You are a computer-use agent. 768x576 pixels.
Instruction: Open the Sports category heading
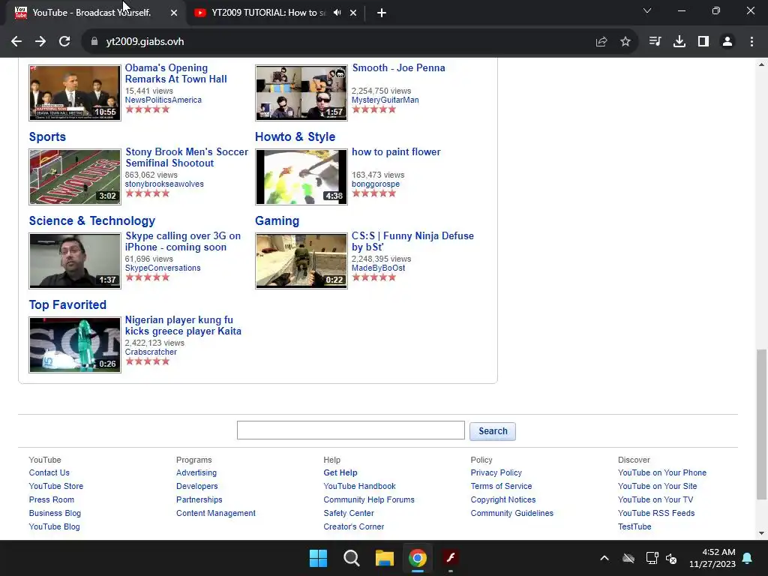click(x=47, y=136)
